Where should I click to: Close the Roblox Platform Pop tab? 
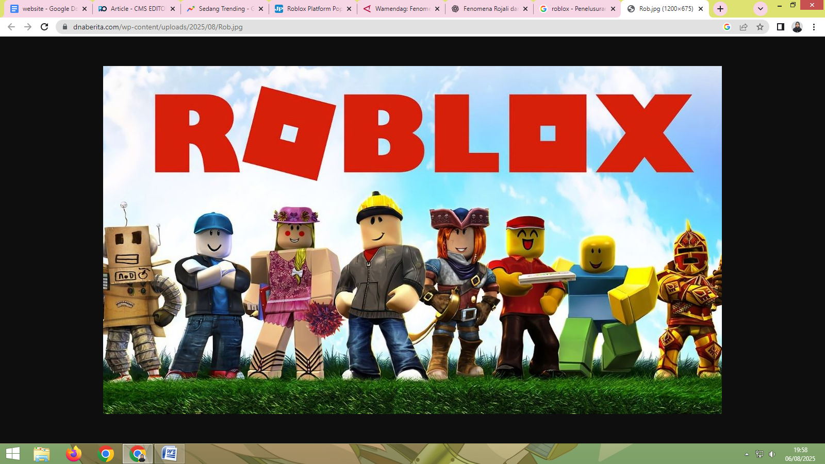pos(349,9)
